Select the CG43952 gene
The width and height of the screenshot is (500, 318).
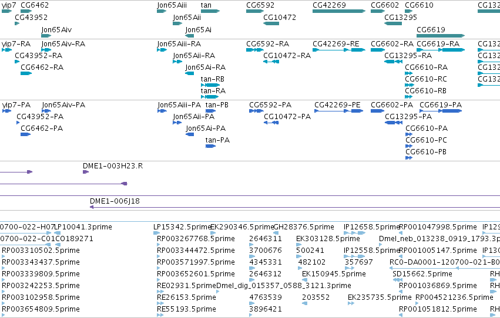tap(17, 23)
